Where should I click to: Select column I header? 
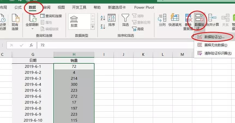click(x=104, y=54)
